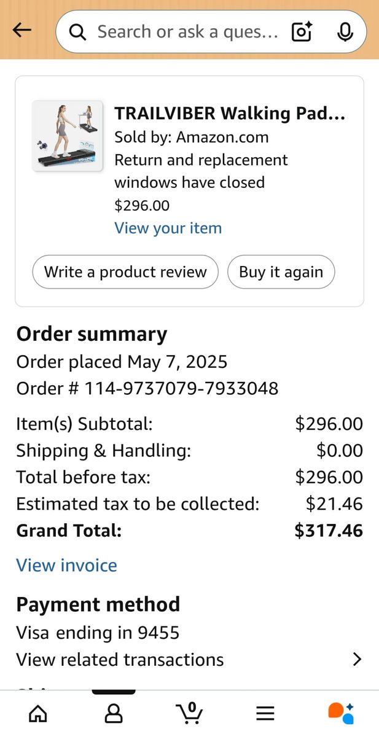The image size is (379, 737).
Task: Focus the search or ask field
Action: [x=187, y=32]
